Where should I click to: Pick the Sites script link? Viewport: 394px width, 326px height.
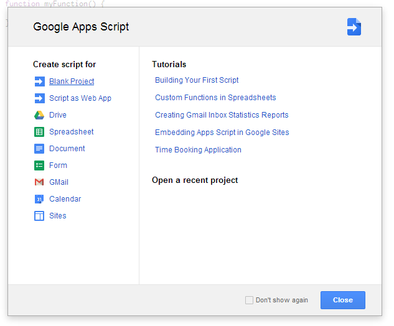coord(58,216)
